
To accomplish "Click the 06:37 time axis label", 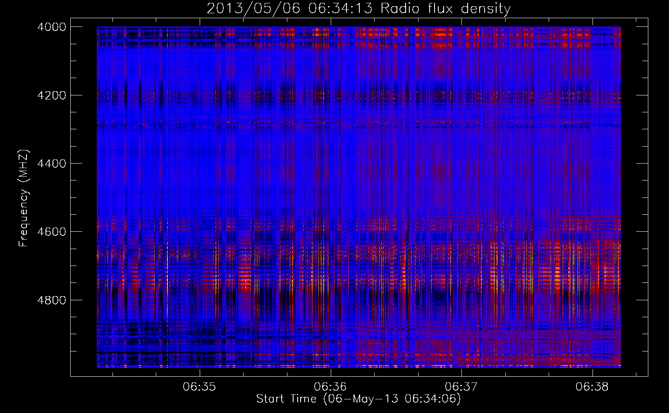I will [x=461, y=387].
